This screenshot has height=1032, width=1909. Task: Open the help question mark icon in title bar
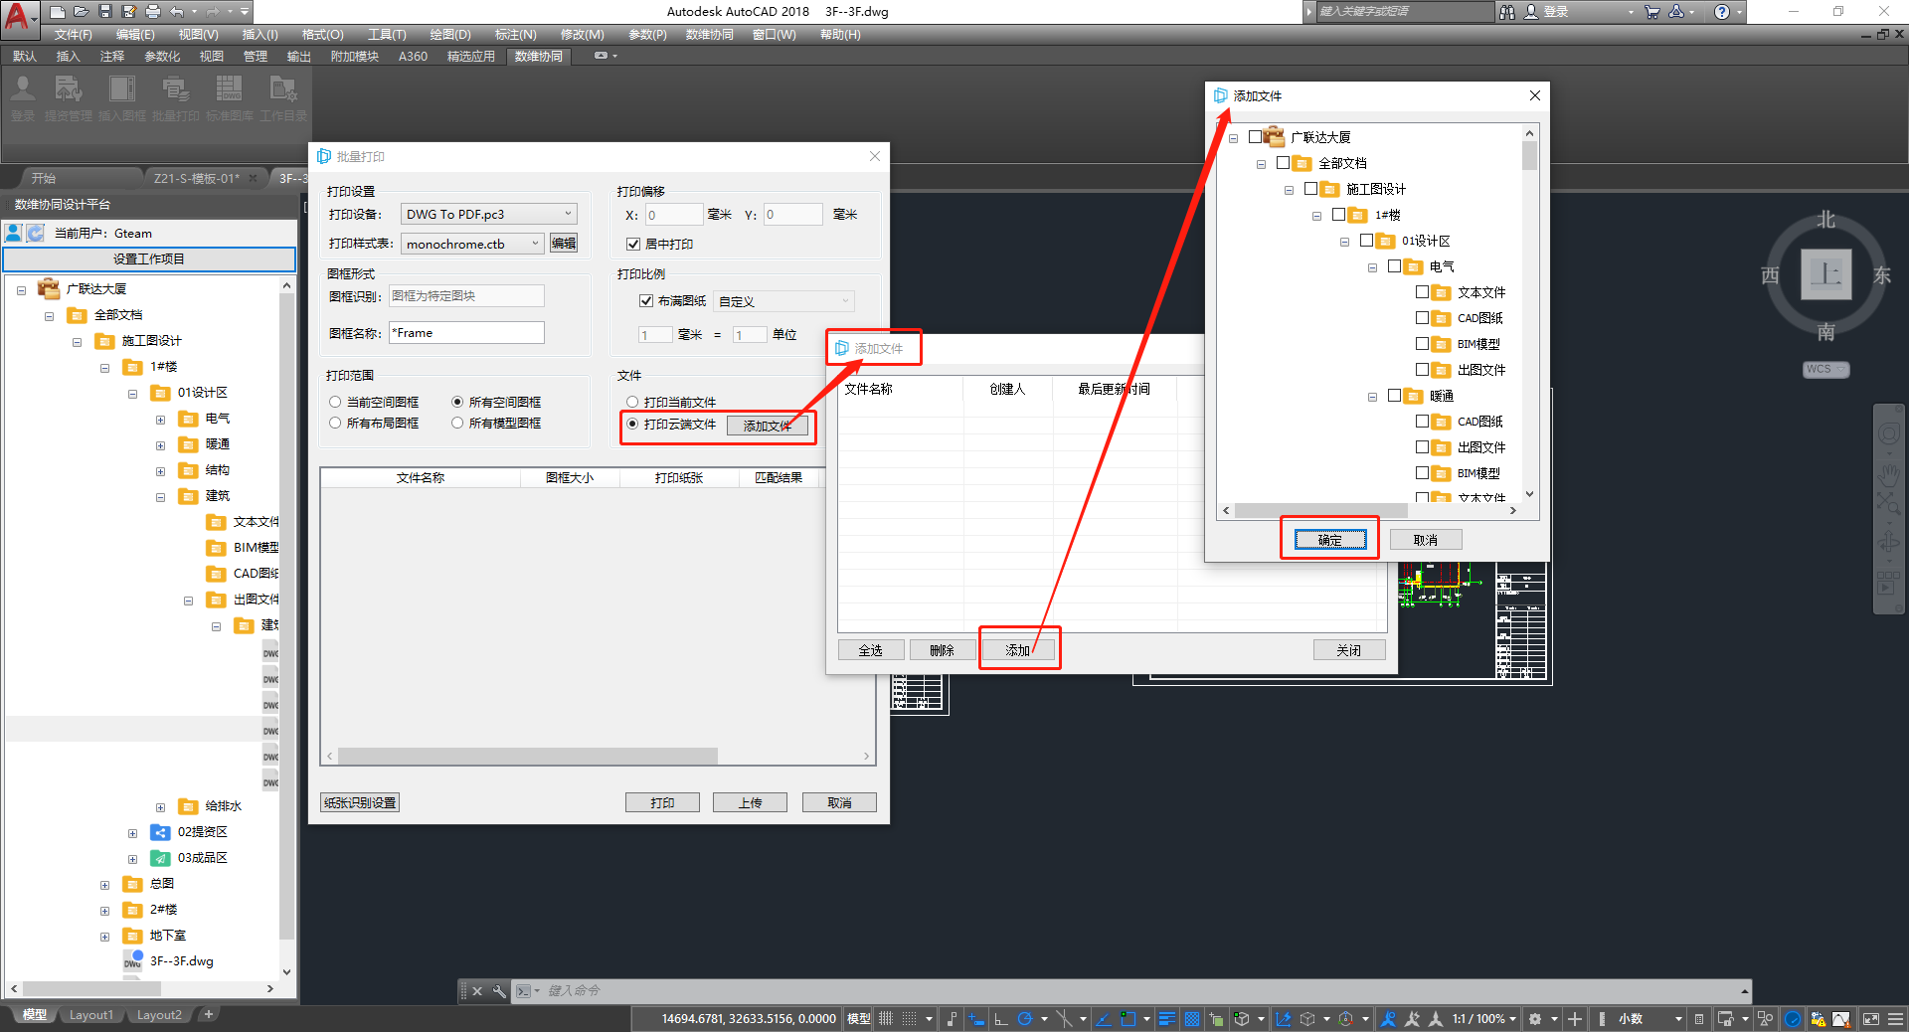coord(1722,12)
